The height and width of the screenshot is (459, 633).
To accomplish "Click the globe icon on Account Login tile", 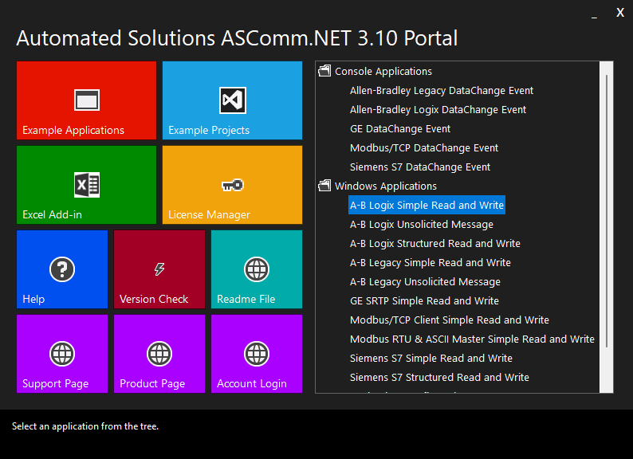I will 257,354.
